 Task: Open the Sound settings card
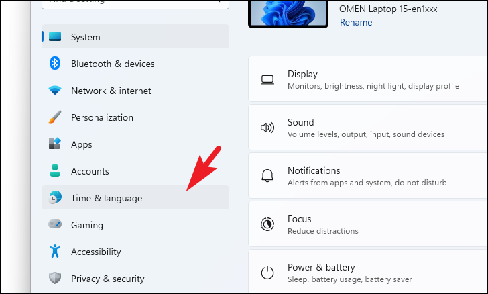coord(368,128)
